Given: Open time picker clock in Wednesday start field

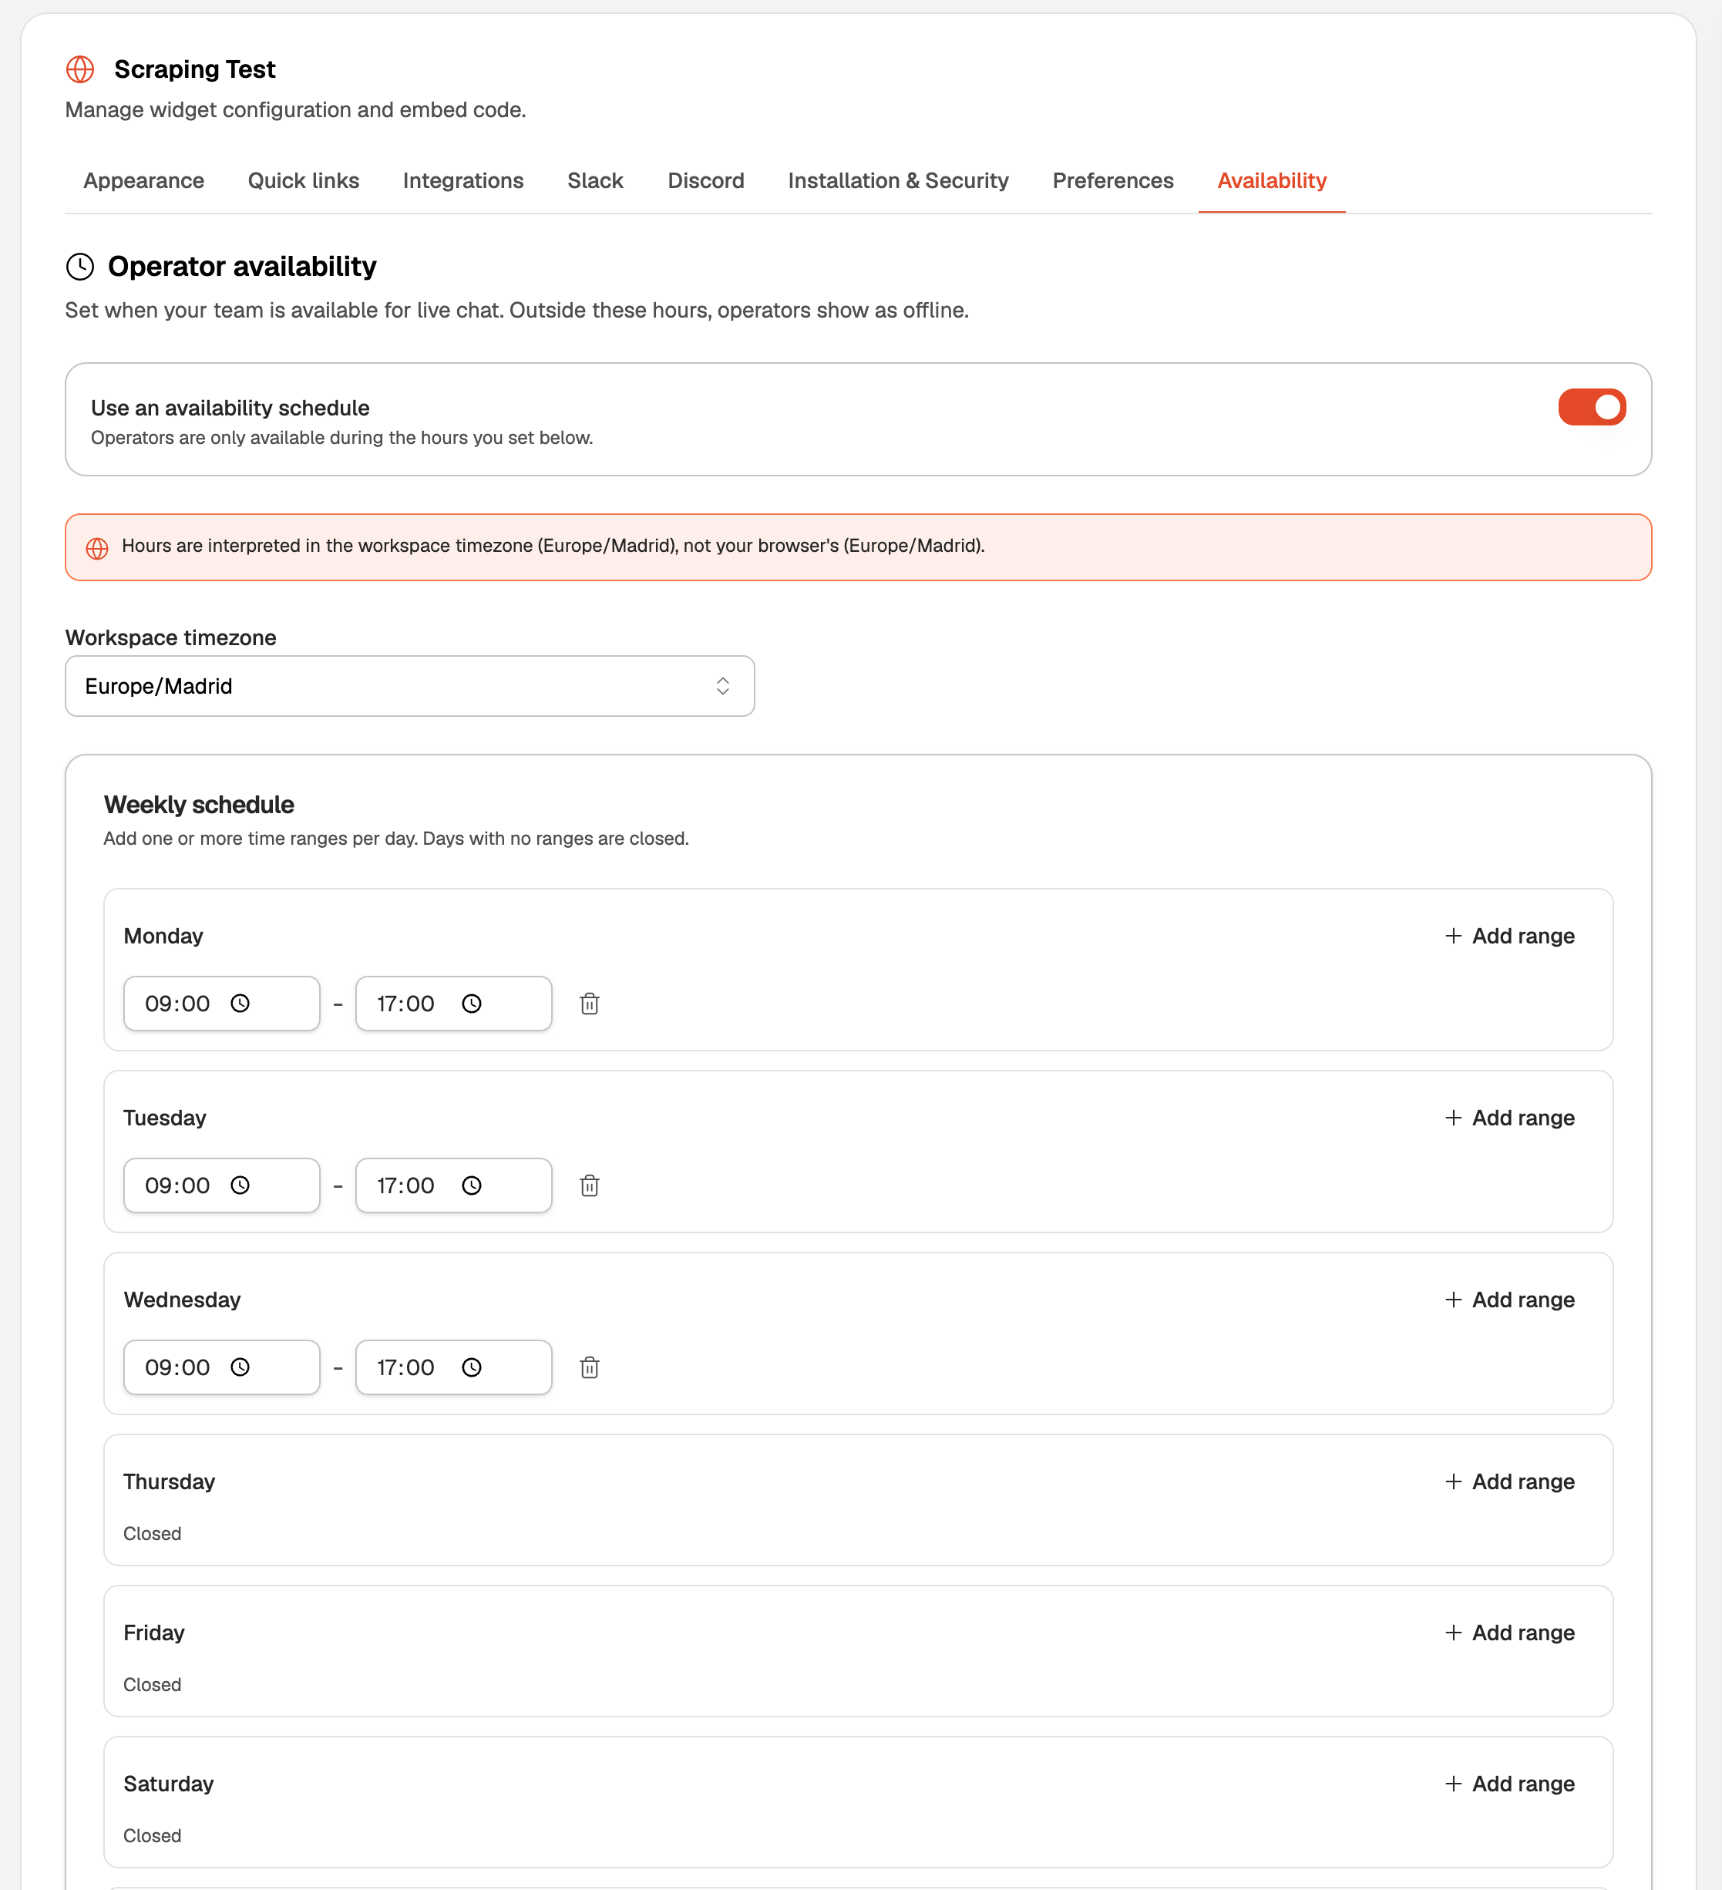Looking at the screenshot, I should pos(240,1368).
